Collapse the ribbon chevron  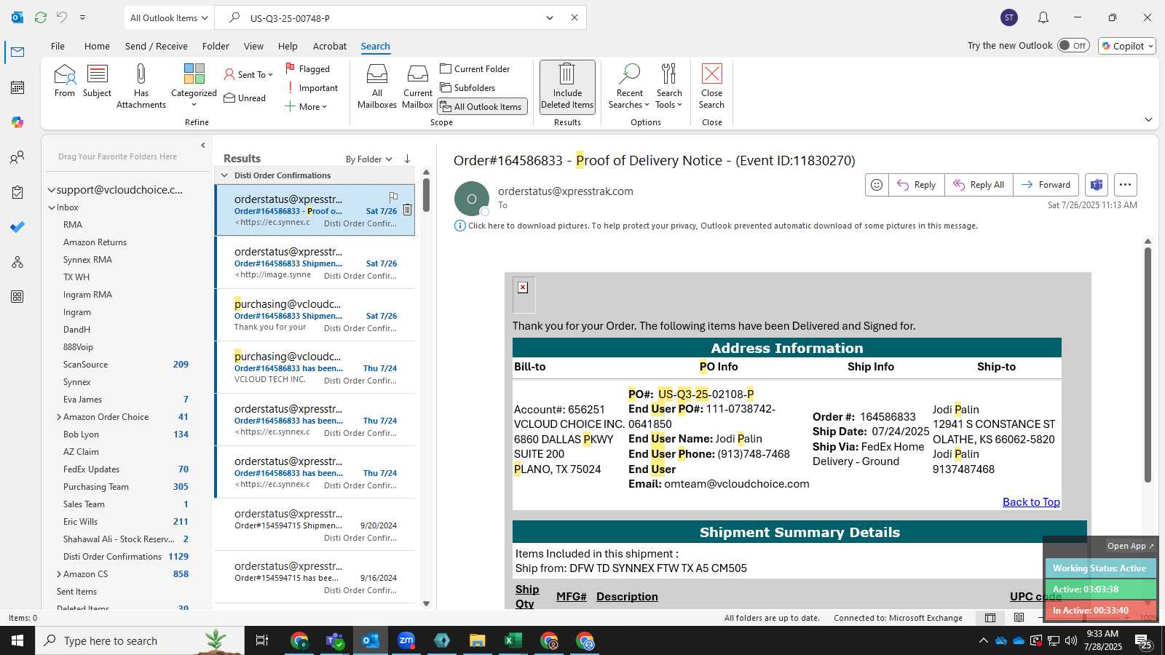[1148, 119]
